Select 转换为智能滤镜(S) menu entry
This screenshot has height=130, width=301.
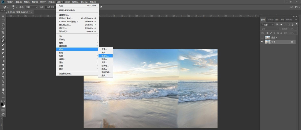pyautogui.click(x=77, y=10)
